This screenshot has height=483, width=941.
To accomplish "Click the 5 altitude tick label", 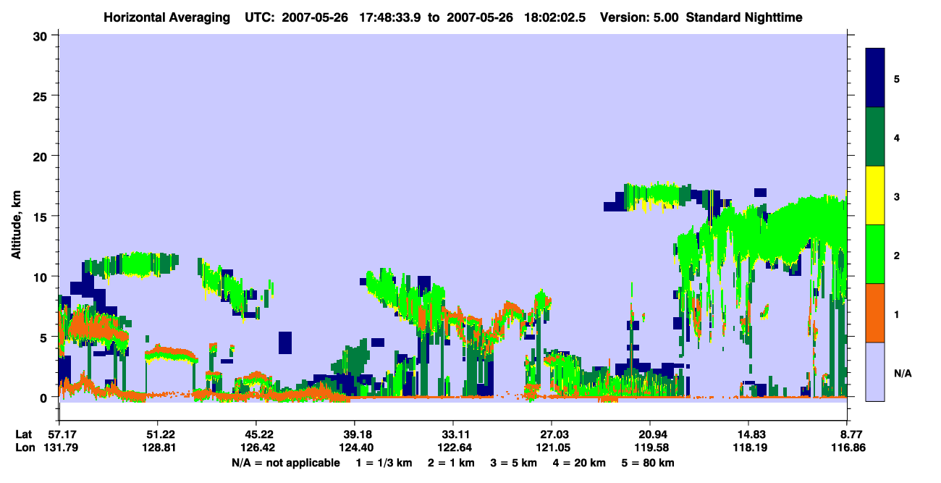I will click(x=45, y=337).
